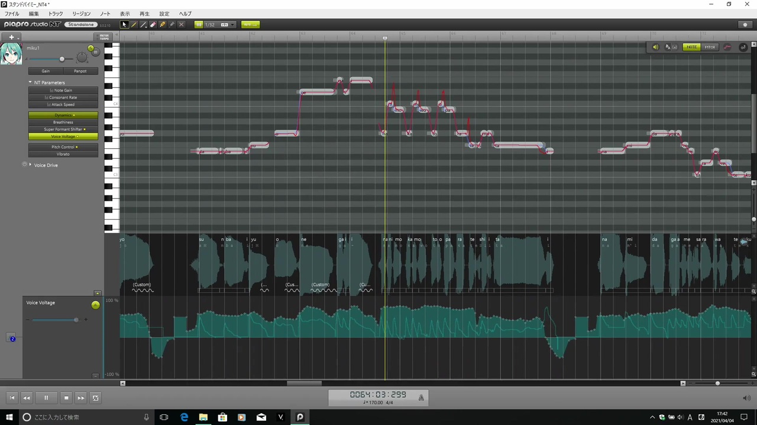Toggle solo button on miku1 track
Viewport: 757px width, 425px height.
90,48
